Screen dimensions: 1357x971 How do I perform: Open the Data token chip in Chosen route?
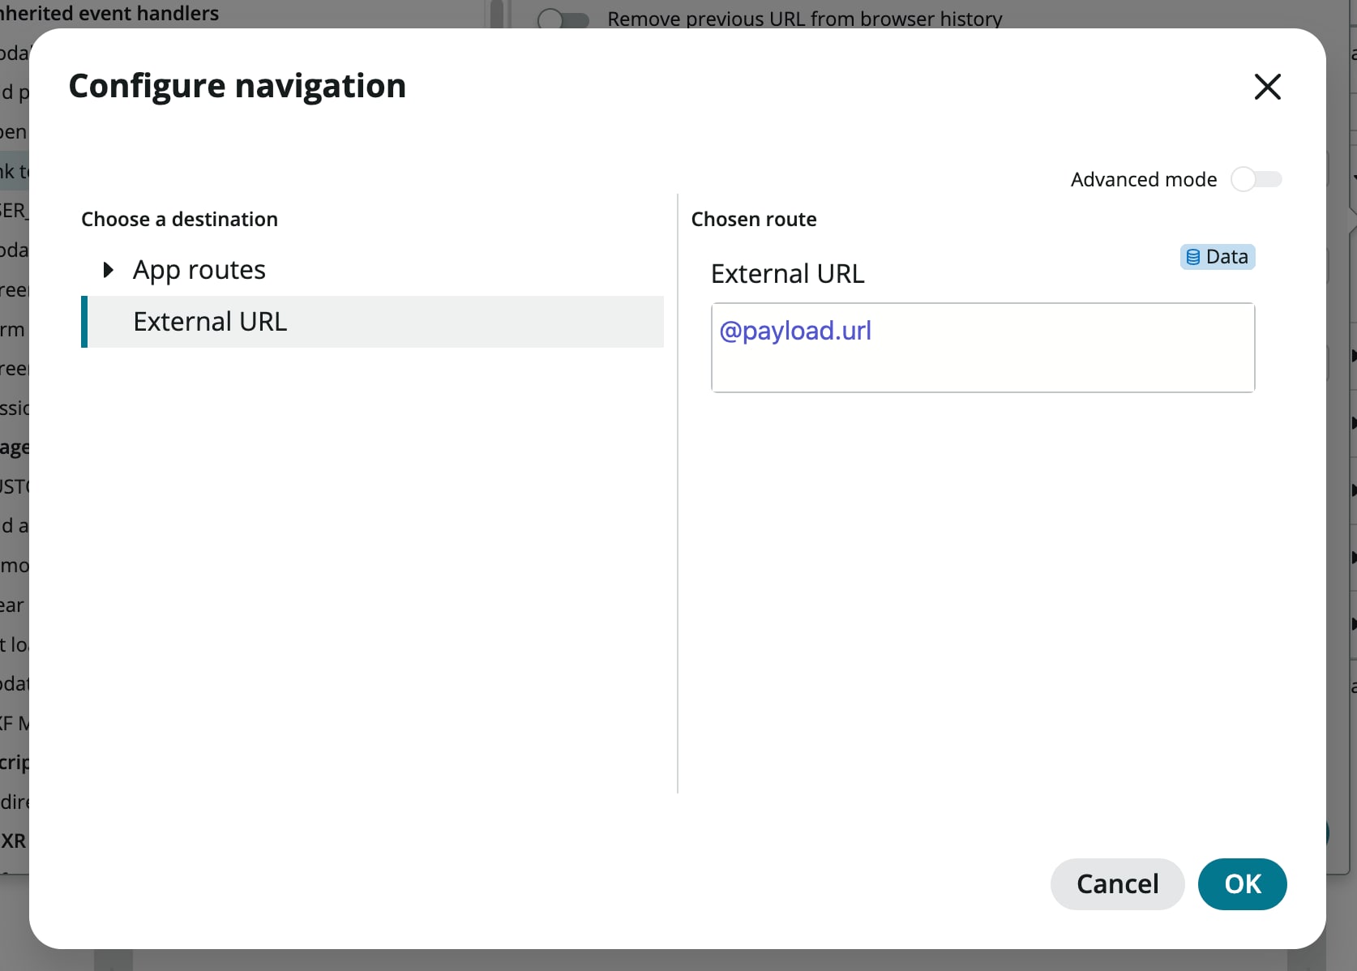click(1218, 256)
